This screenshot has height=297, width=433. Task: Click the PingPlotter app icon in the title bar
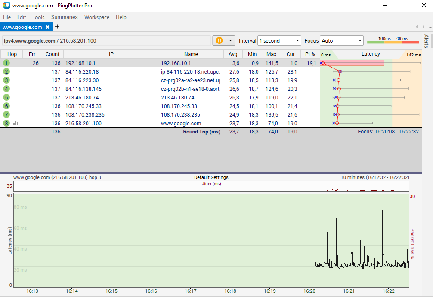pyautogui.click(x=5, y=6)
